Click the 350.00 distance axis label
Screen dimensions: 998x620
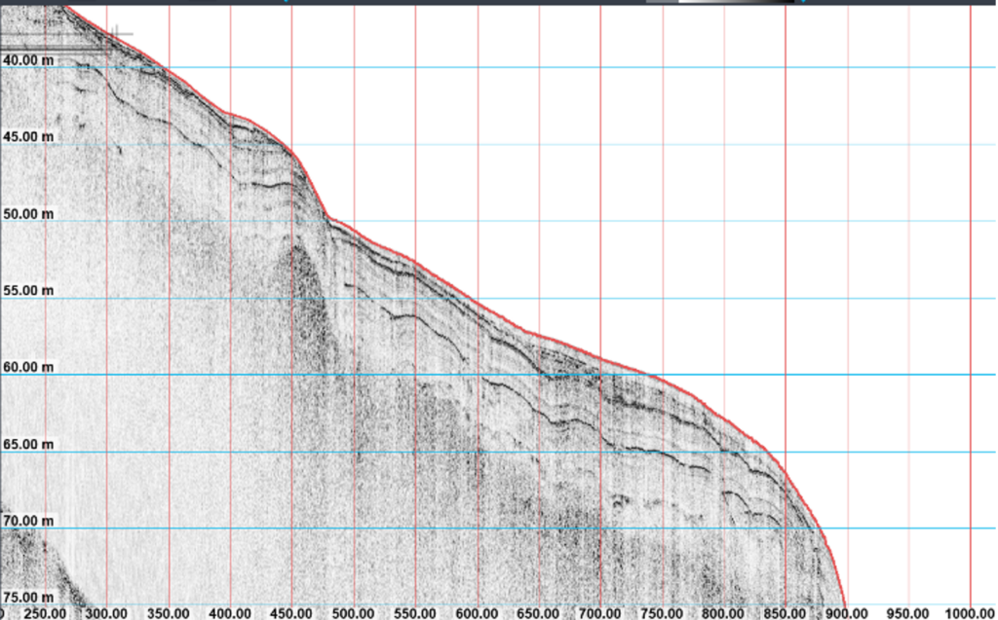(x=169, y=614)
